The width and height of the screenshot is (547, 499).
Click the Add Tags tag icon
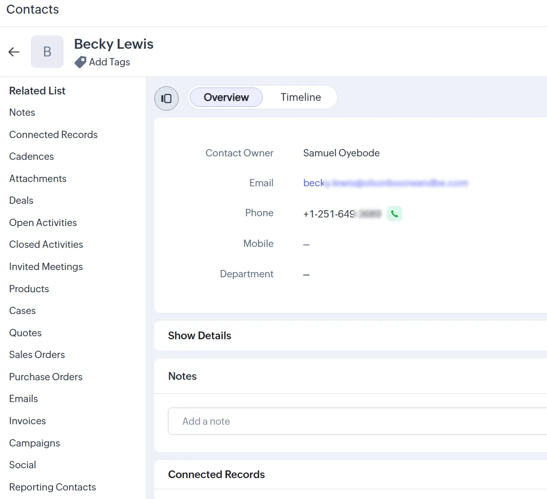(x=80, y=62)
